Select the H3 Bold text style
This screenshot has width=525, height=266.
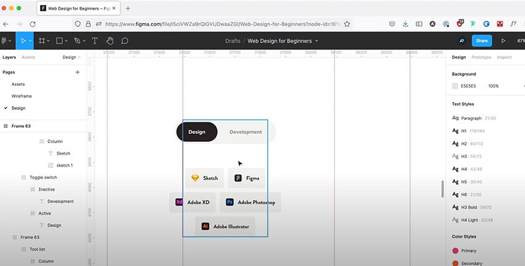(472, 207)
